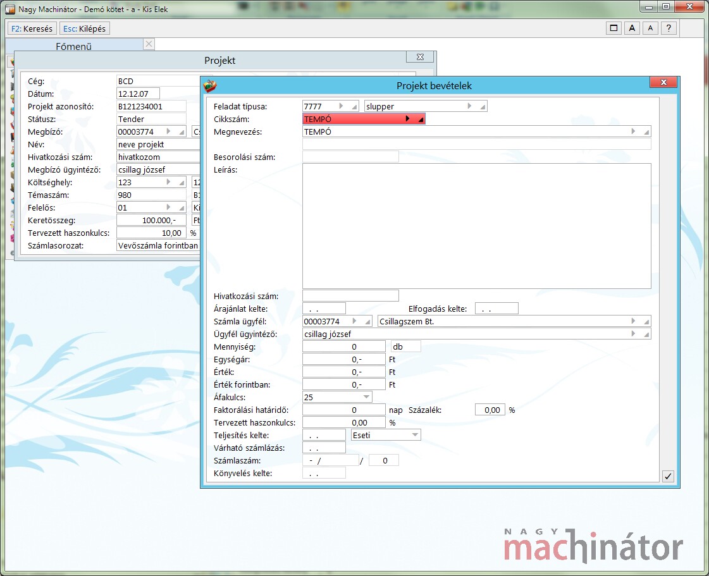The image size is (709, 576).
Task: Open the Megnevezés field lookup arrow
Action: [634, 132]
